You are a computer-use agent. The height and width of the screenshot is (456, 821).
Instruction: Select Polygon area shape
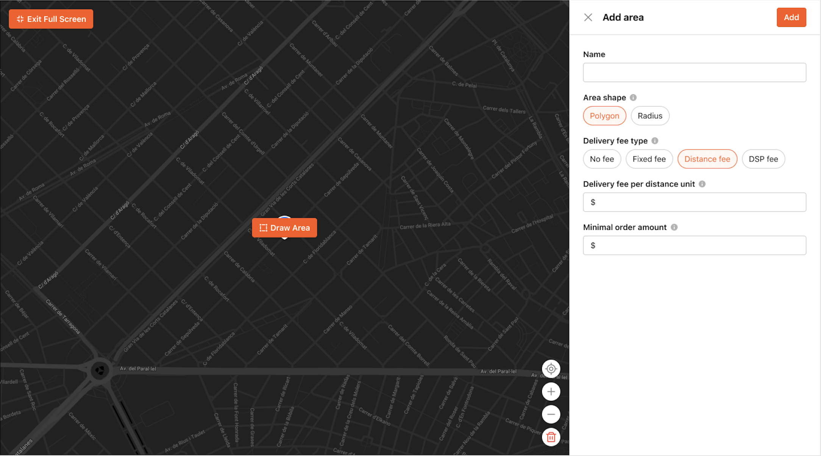click(604, 116)
